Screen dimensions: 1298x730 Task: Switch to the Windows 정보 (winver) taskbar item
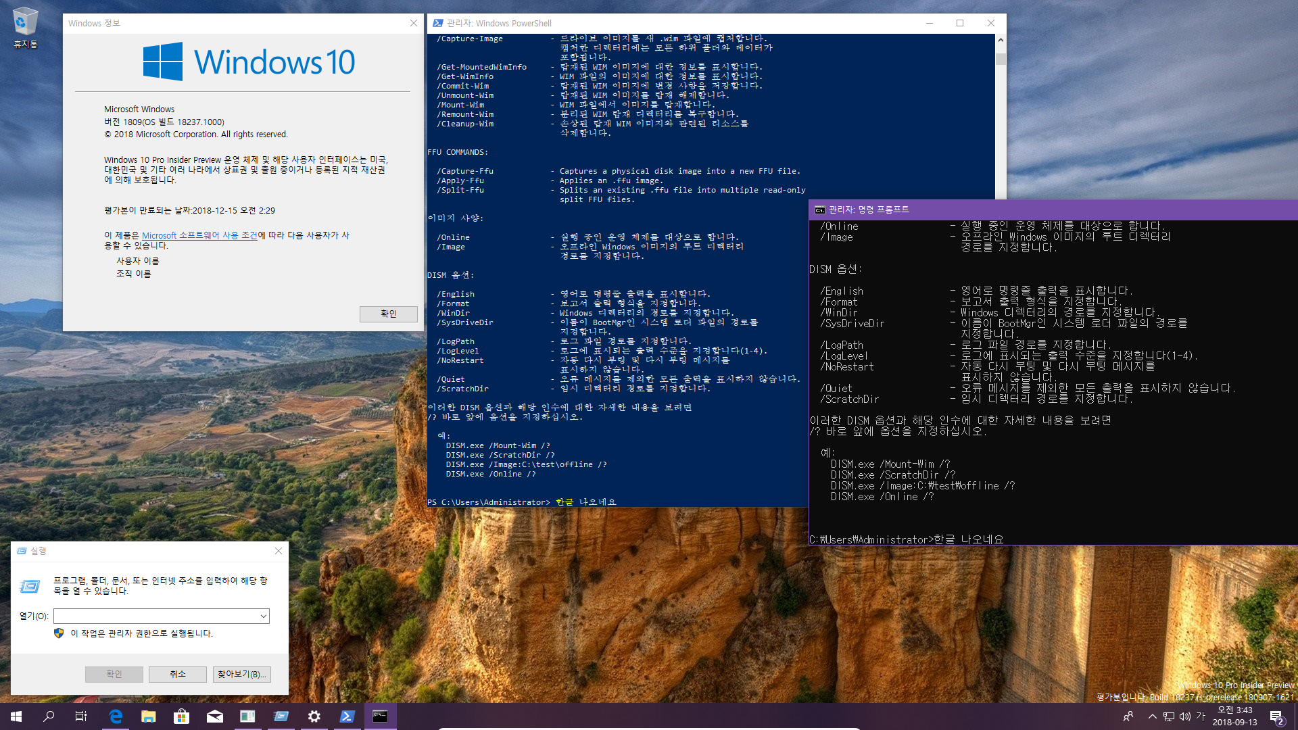(x=247, y=716)
